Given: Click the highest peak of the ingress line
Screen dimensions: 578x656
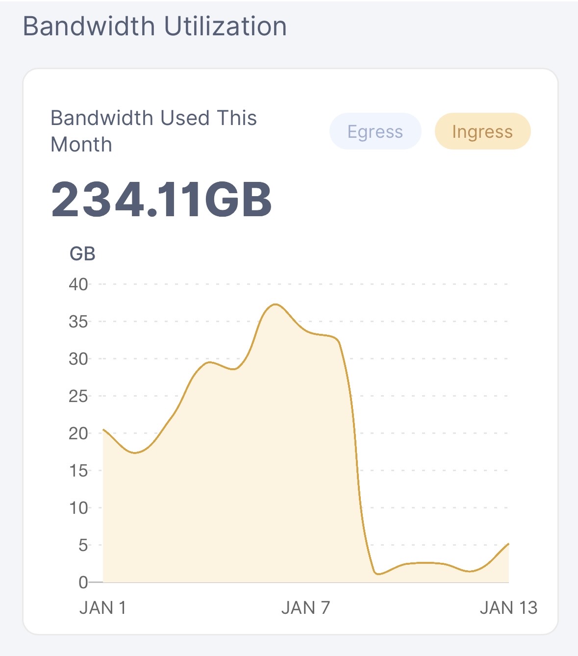Looking at the screenshot, I should tap(276, 304).
